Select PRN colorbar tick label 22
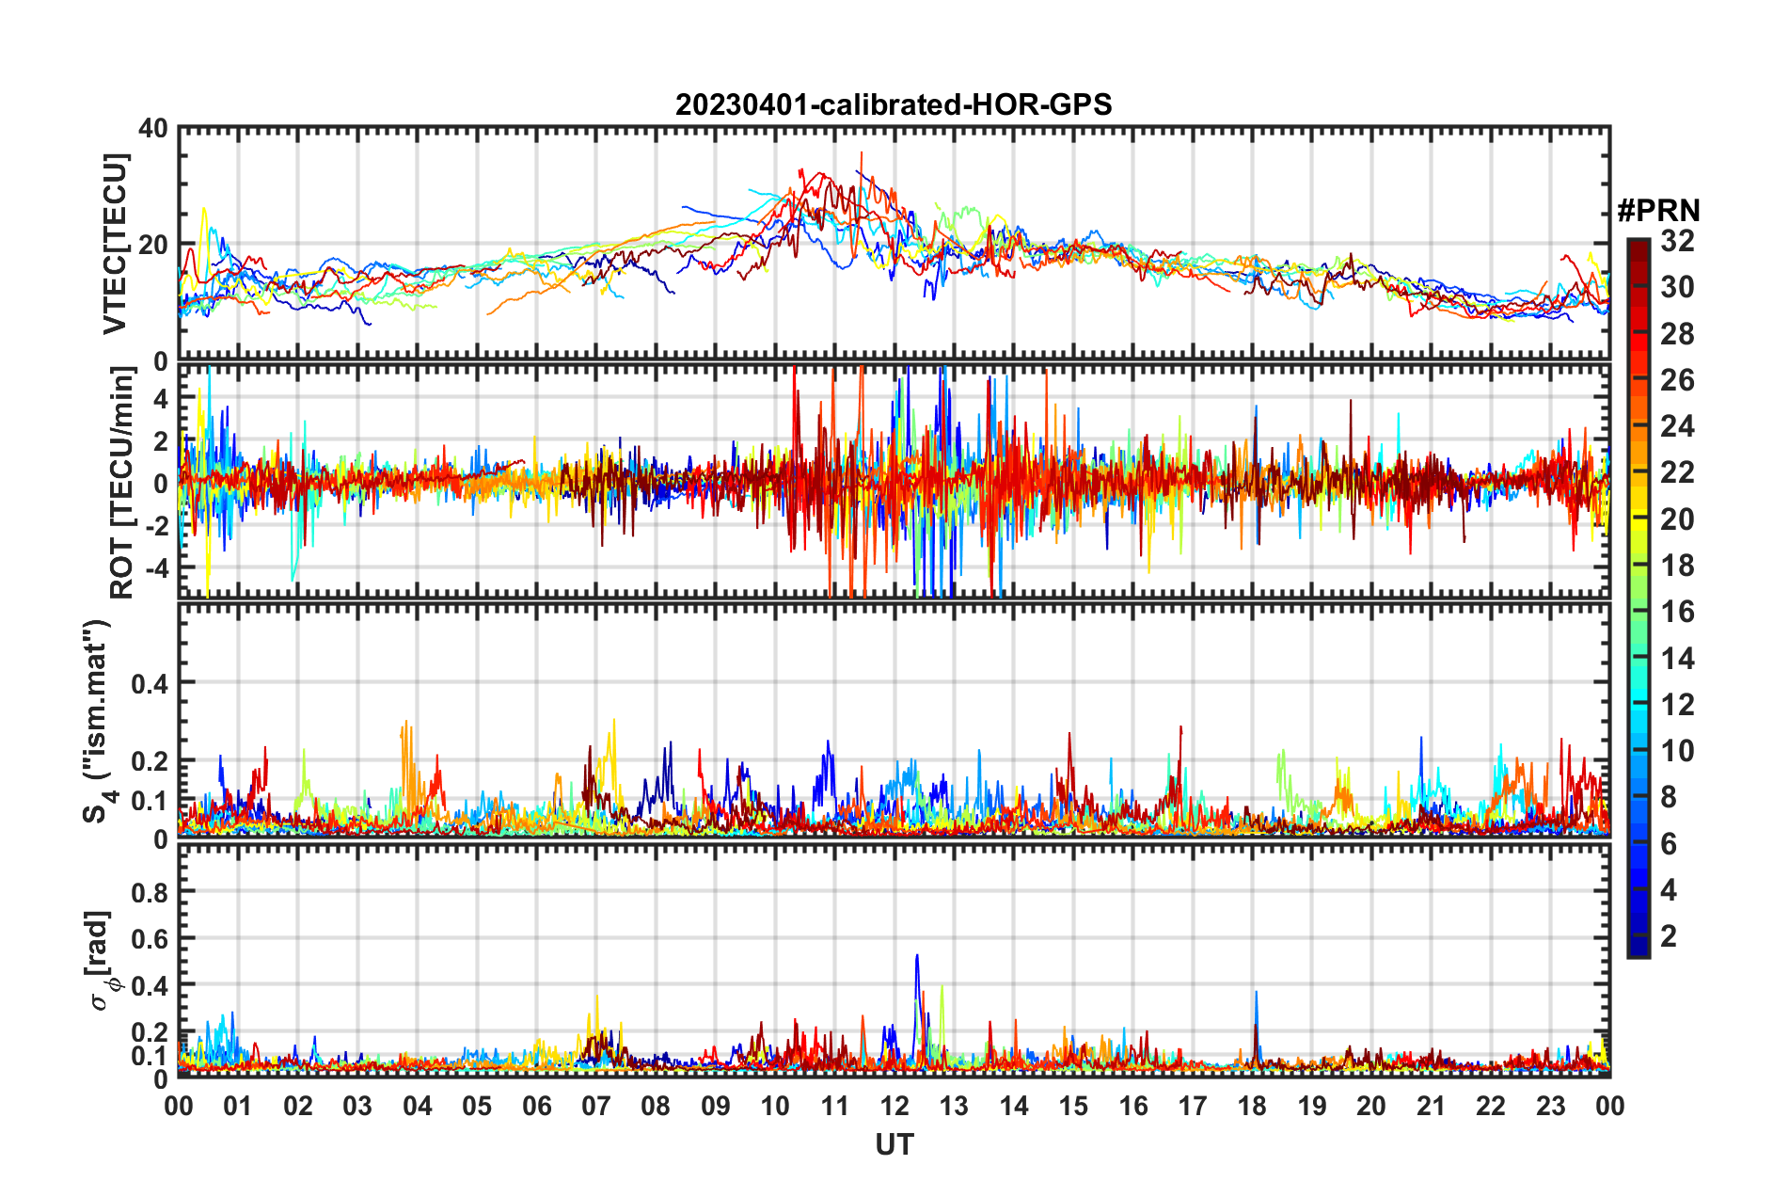 tap(1677, 472)
